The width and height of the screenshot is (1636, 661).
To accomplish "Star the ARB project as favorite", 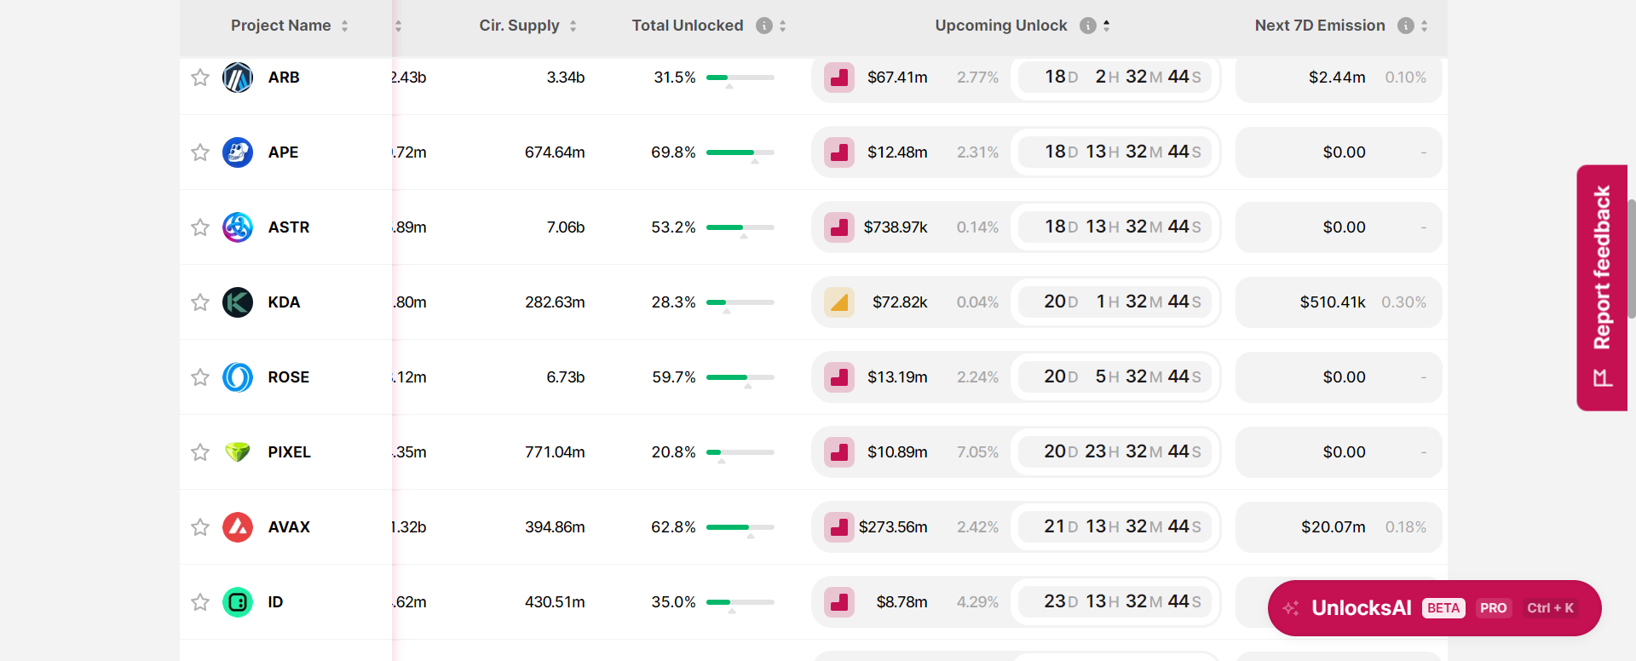I will 200,78.
